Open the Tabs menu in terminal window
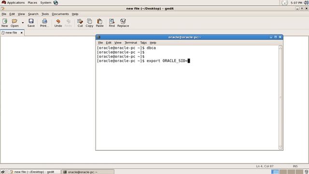This screenshot has height=174, width=309. 143,43
